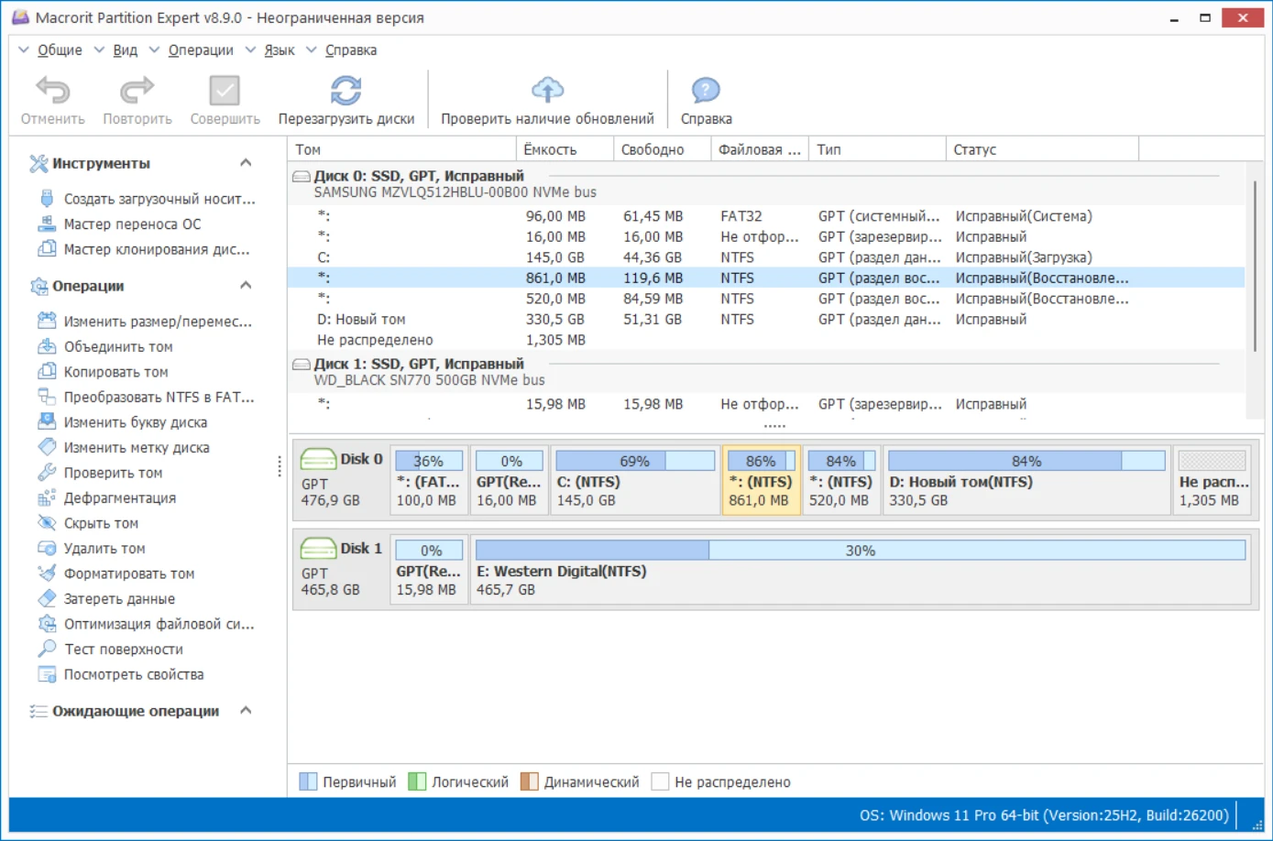Click the Commit (Совершить) checkmark icon
The image size is (1273, 841).
225,91
